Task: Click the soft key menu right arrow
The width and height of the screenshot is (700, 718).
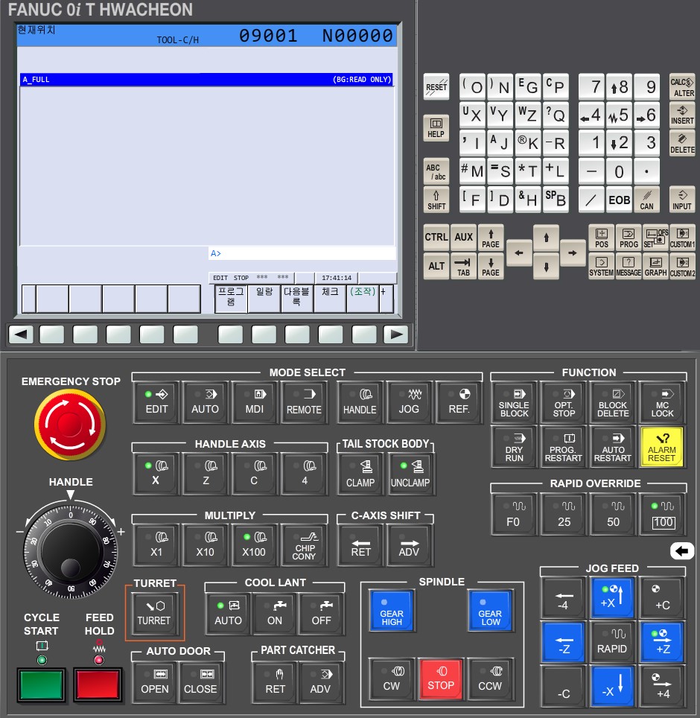Action: tap(396, 334)
